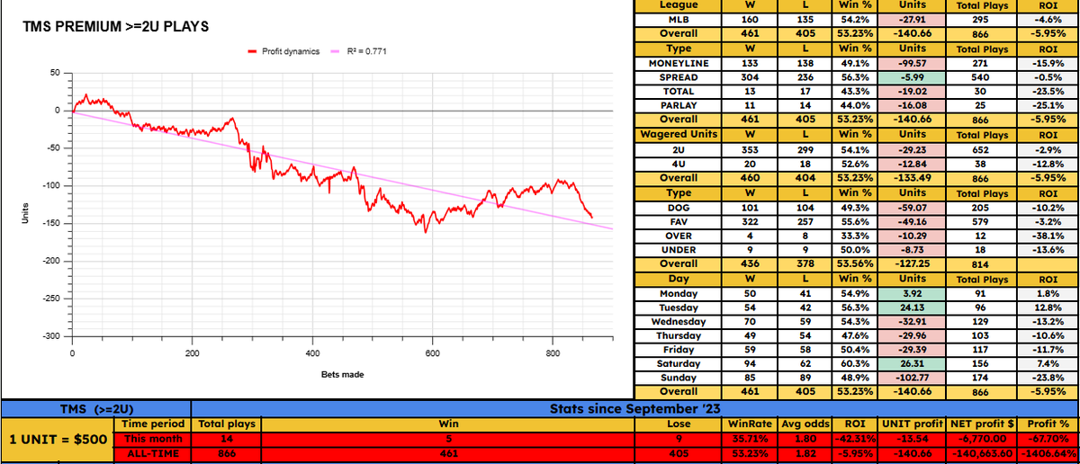
Task: Select the 'Saturday' row label
Action: (679, 364)
